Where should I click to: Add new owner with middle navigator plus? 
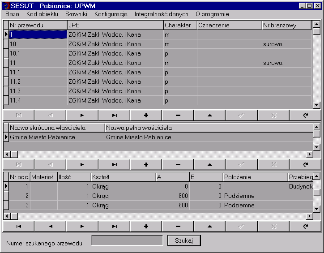coord(146,164)
